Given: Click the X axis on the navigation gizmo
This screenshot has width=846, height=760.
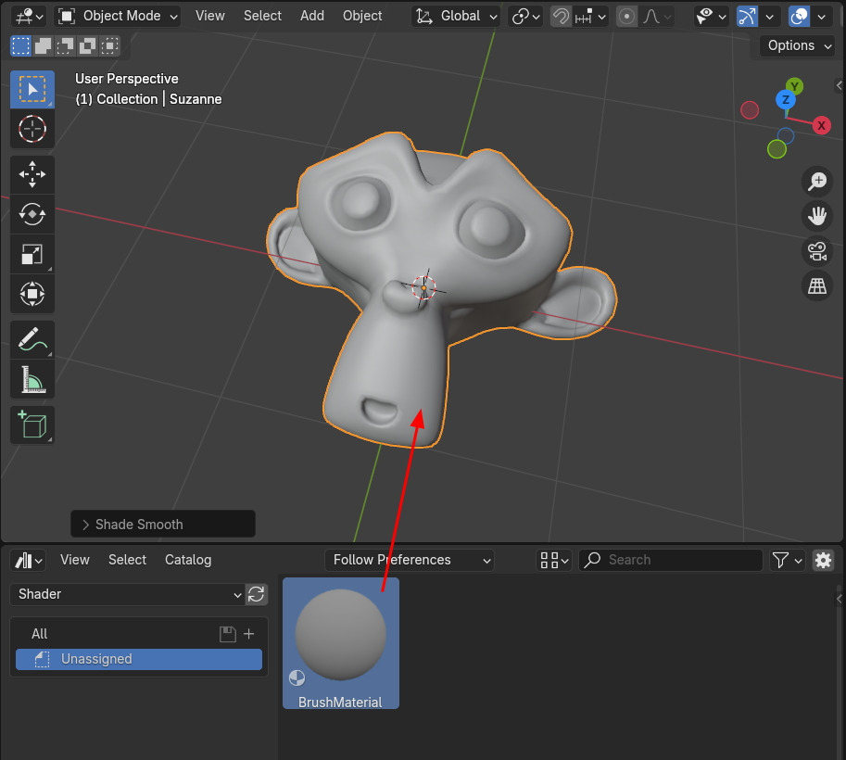Looking at the screenshot, I should coord(821,126).
